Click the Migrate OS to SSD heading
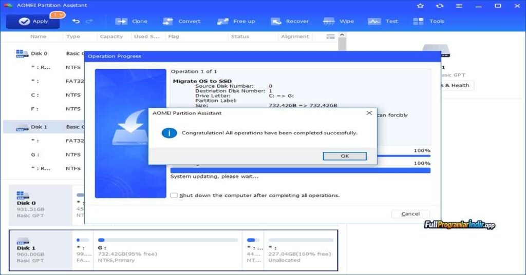Image resolution: width=526 pixels, height=275 pixels. click(x=202, y=81)
